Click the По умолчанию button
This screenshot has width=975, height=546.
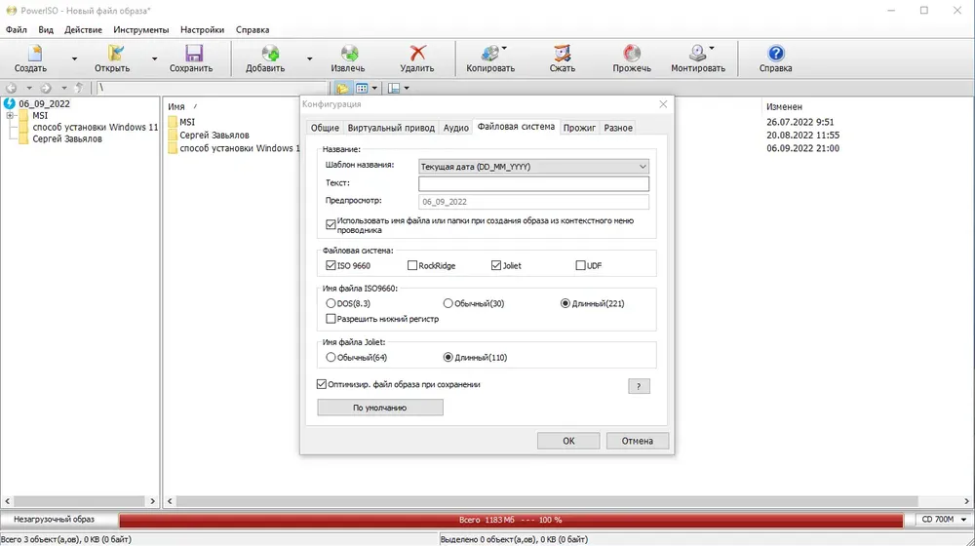(380, 408)
